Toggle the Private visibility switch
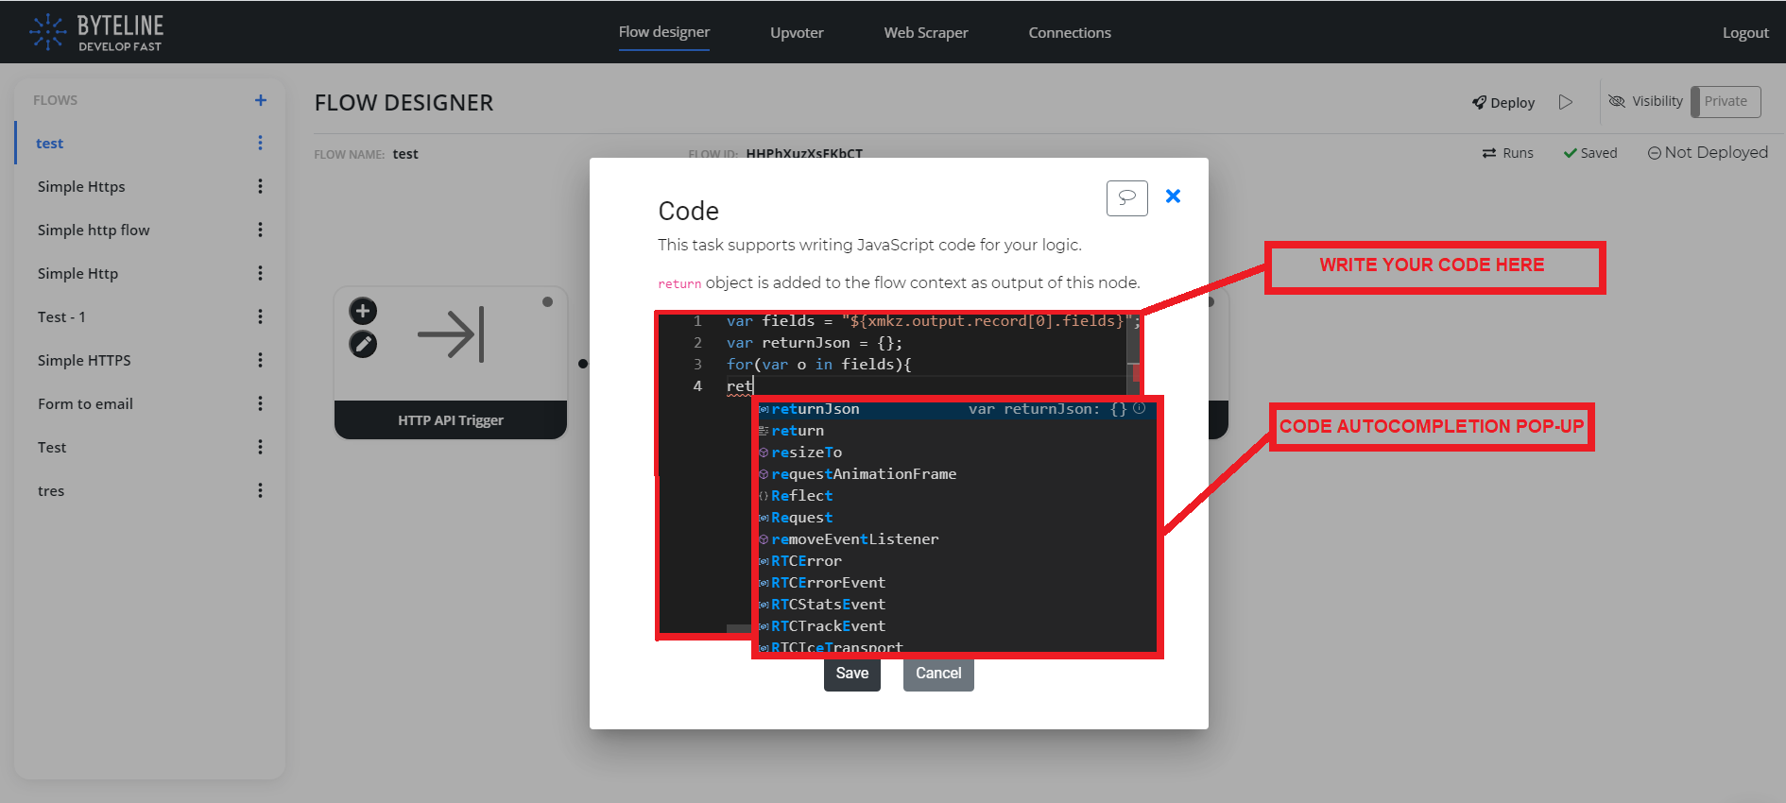The image size is (1786, 803). coord(1726,101)
